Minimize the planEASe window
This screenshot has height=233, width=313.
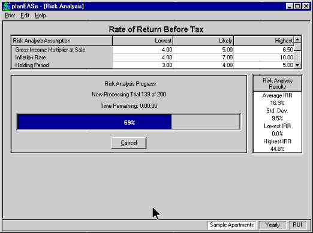(x=290, y=6)
